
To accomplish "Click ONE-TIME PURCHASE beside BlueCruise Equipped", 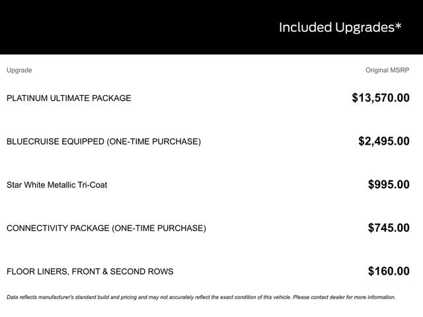I will point(153,141).
